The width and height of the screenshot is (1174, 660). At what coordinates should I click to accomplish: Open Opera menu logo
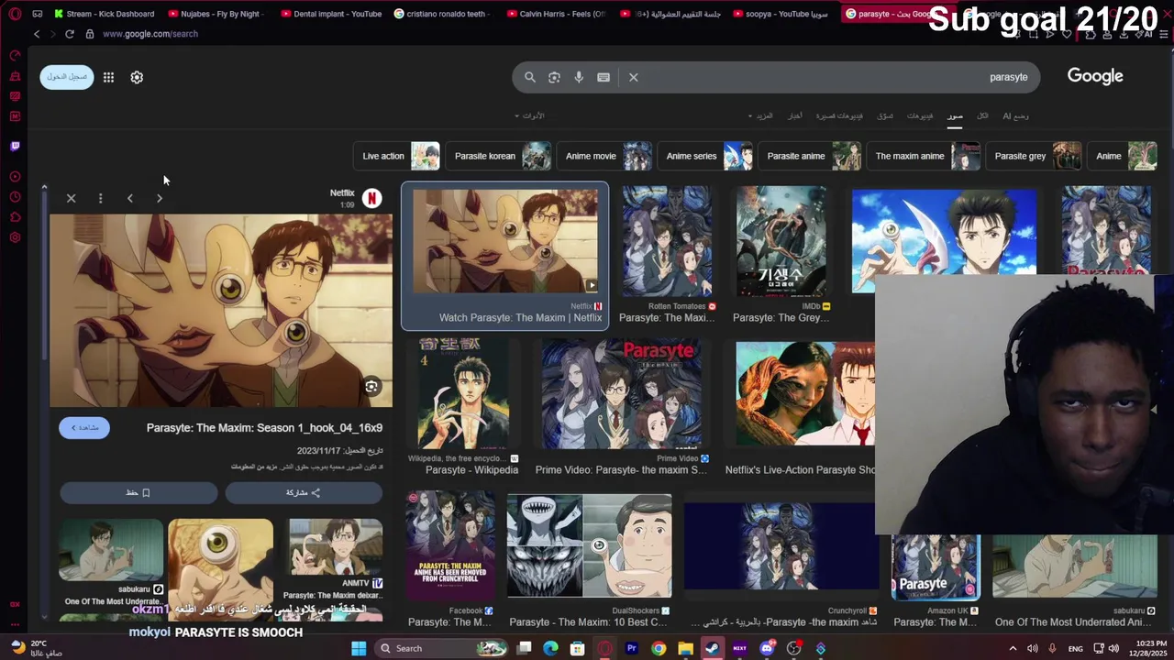(15, 14)
